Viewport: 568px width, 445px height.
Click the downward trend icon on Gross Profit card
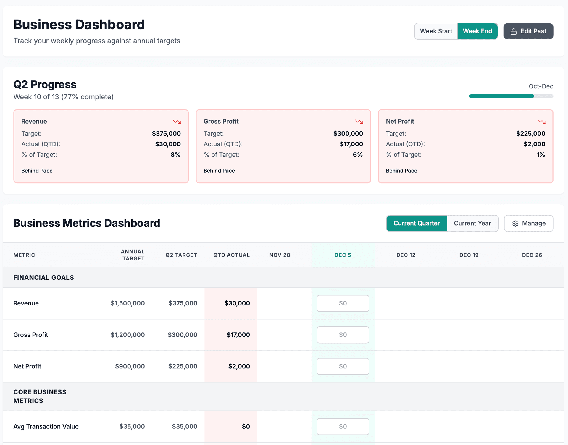359,122
